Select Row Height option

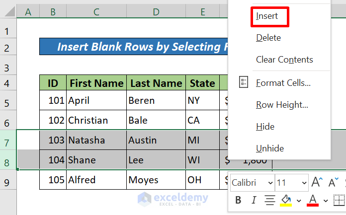point(282,105)
